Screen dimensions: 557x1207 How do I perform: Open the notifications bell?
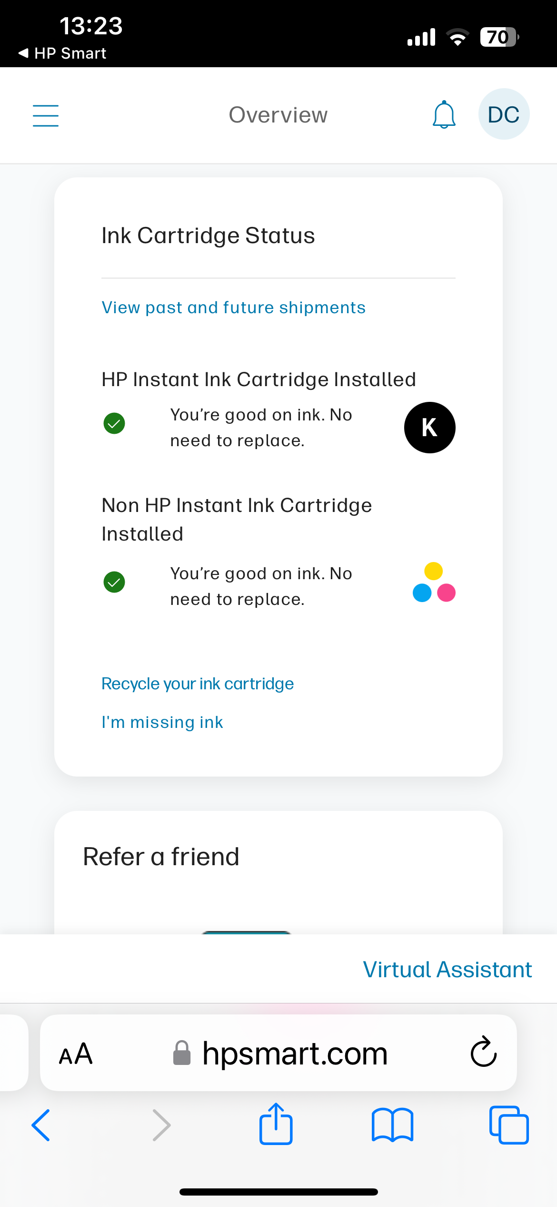point(444,115)
